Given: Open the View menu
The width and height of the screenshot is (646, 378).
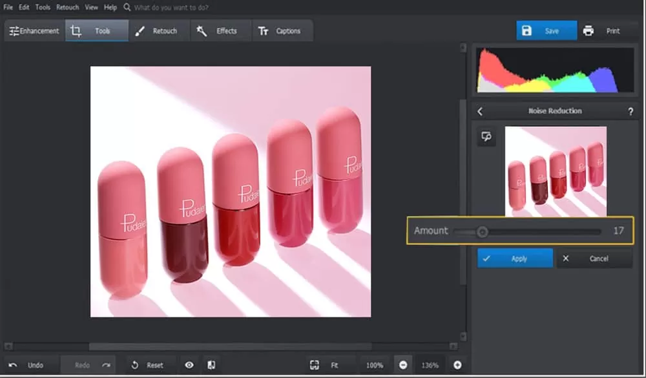Looking at the screenshot, I should (92, 7).
